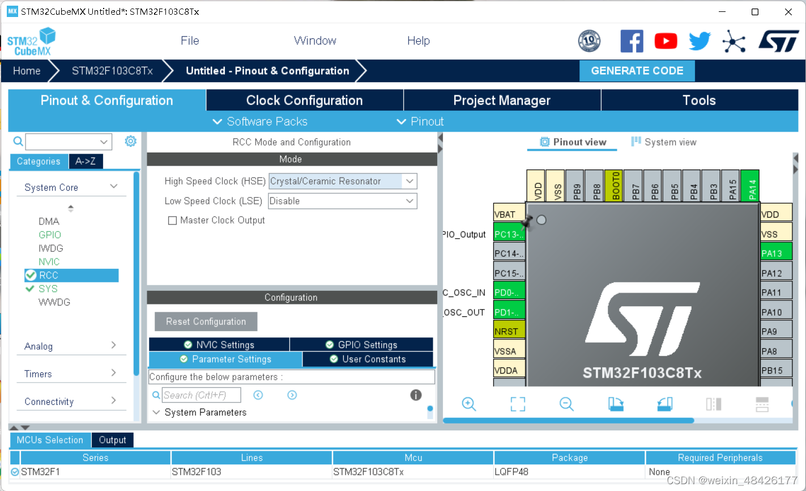Collapse the System Parameters group
806x491 pixels.
pos(156,412)
